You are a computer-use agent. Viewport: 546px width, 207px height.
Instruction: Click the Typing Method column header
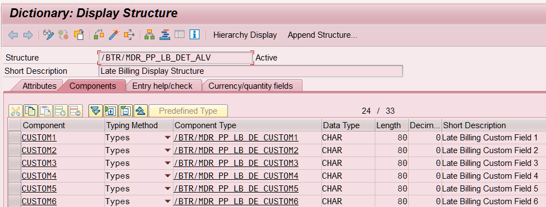(x=139, y=125)
